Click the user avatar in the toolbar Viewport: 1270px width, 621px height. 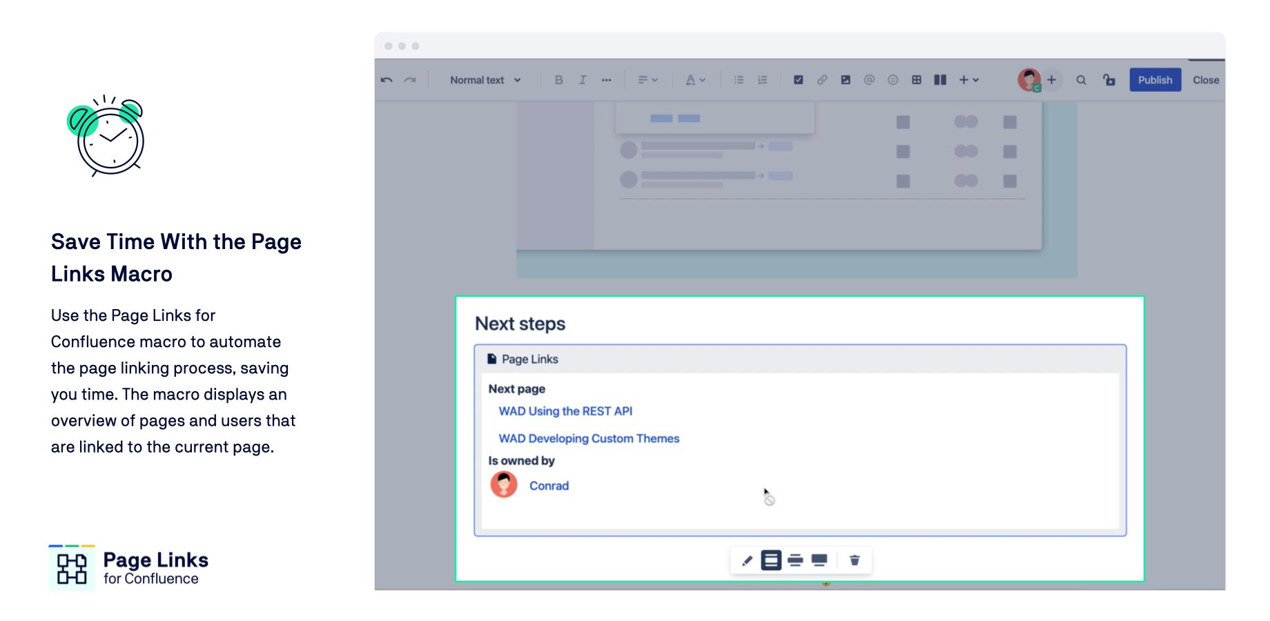[x=1029, y=80]
